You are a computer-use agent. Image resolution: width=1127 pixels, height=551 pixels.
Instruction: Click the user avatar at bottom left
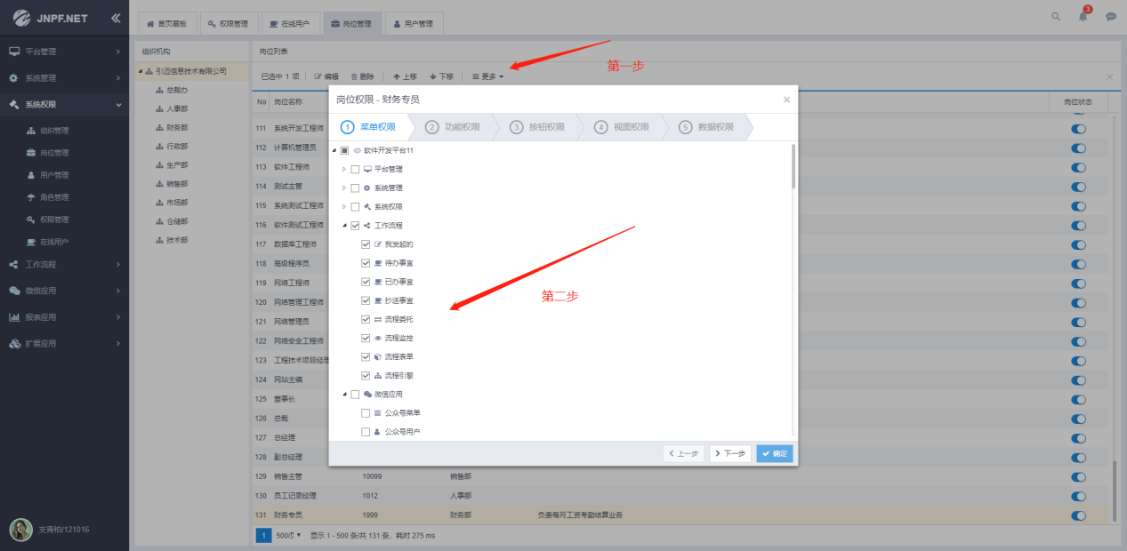tap(21, 530)
